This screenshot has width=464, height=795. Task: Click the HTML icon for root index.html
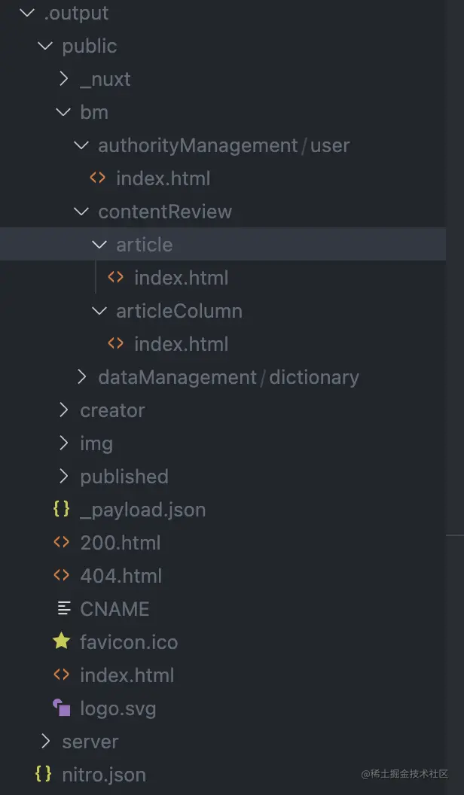tap(61, 675)
